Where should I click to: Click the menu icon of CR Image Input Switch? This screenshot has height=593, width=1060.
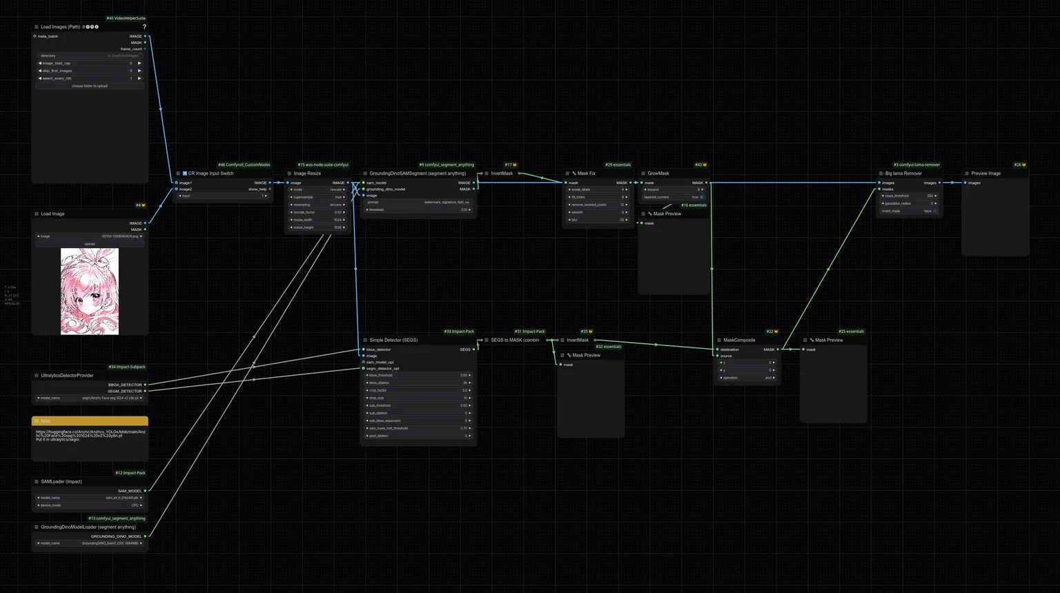pos(178,174)
